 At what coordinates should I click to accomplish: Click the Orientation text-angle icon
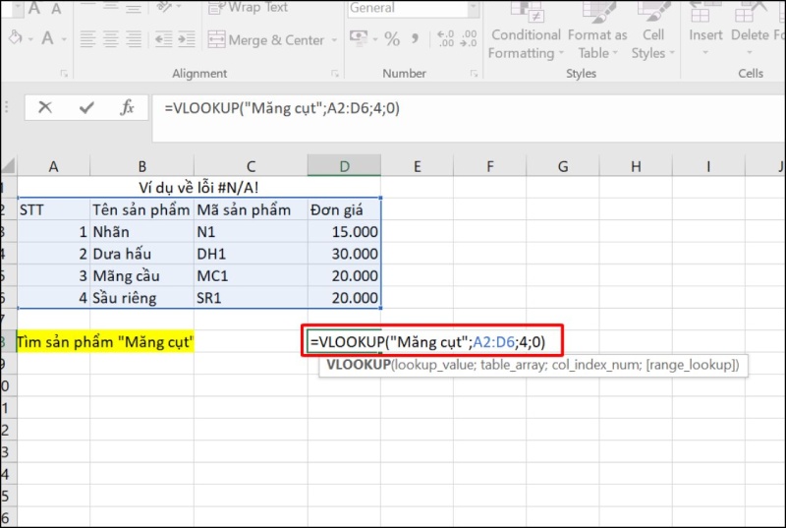[164, 6]
